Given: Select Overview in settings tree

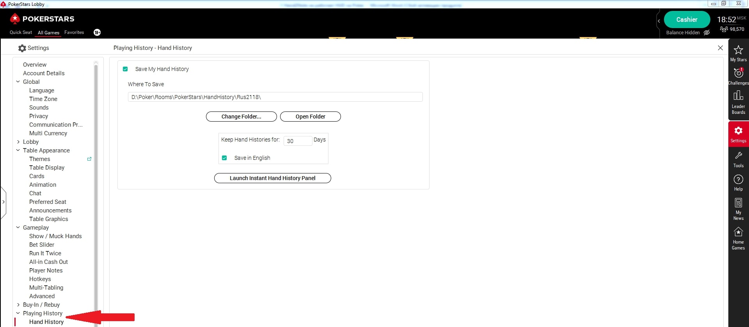Looking at the screenshot, I should pos(35,65).
